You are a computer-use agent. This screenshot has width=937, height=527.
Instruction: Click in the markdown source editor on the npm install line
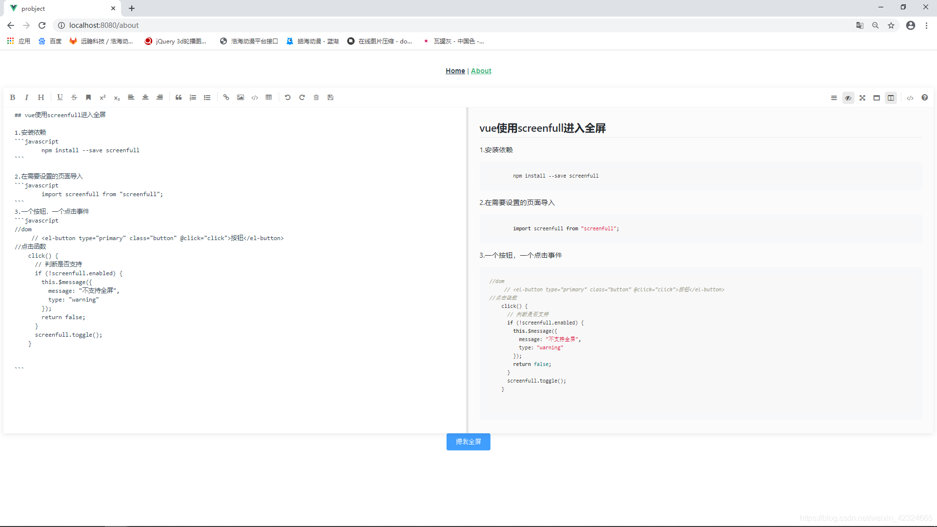tap(90, 150)
